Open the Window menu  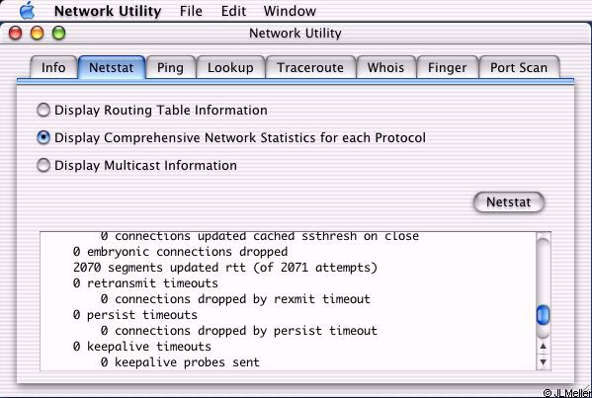coord(290,11)
